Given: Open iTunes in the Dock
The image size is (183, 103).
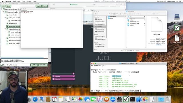Looking at the screenshot, I should [100, 99].
